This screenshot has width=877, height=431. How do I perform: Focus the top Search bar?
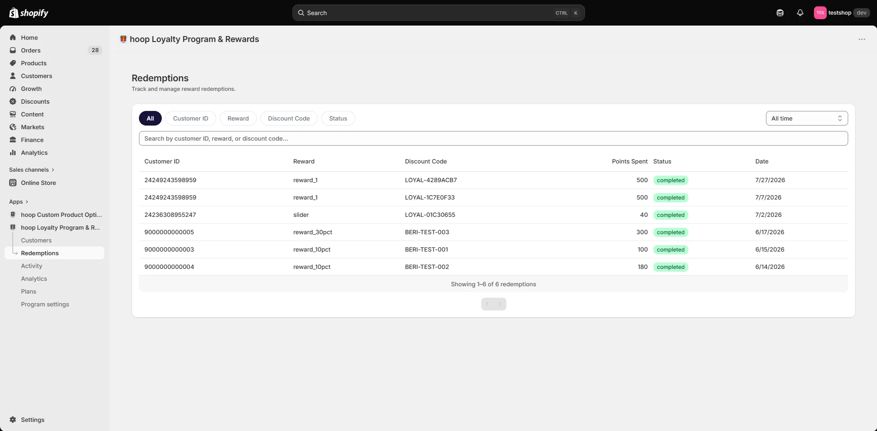click(x=438, y=13)
